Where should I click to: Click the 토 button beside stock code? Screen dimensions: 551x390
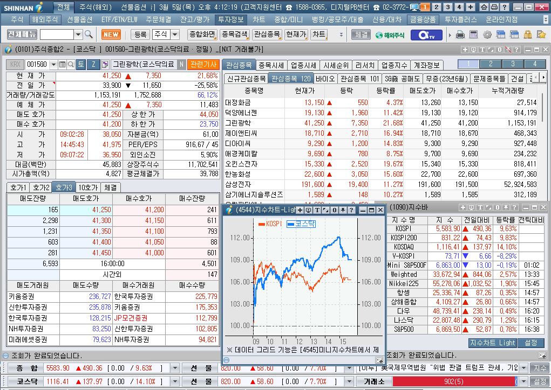tap(81, 64)
